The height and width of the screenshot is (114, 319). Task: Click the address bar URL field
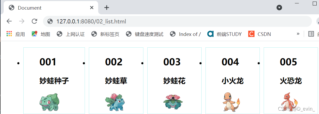pos(177,21)
